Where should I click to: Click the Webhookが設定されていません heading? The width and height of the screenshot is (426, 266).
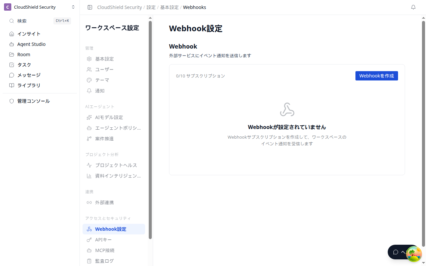tap(287, 127)
